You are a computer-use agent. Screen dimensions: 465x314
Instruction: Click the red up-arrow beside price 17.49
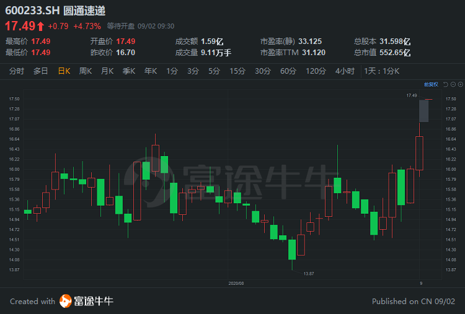coord(41,27)
